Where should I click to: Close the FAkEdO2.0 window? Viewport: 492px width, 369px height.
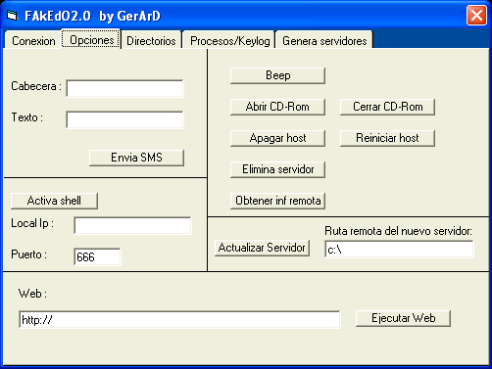pyautogui.click(x=476, y=15)
